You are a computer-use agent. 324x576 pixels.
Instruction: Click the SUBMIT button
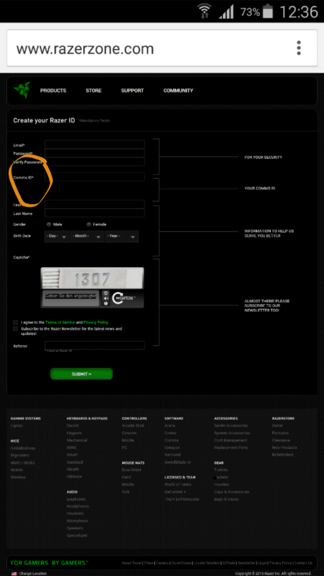point(81,374)
